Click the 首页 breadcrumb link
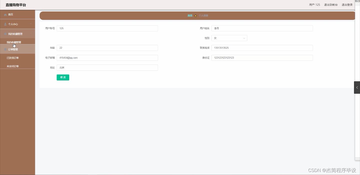This screenshot has height=175, width=360. pyautogui.click(x=190, y=15)
